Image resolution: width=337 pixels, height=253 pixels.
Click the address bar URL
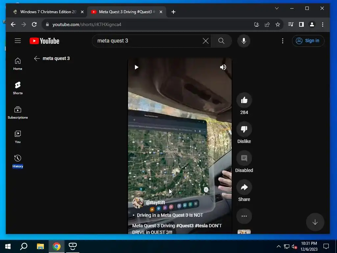coord(87,24)
